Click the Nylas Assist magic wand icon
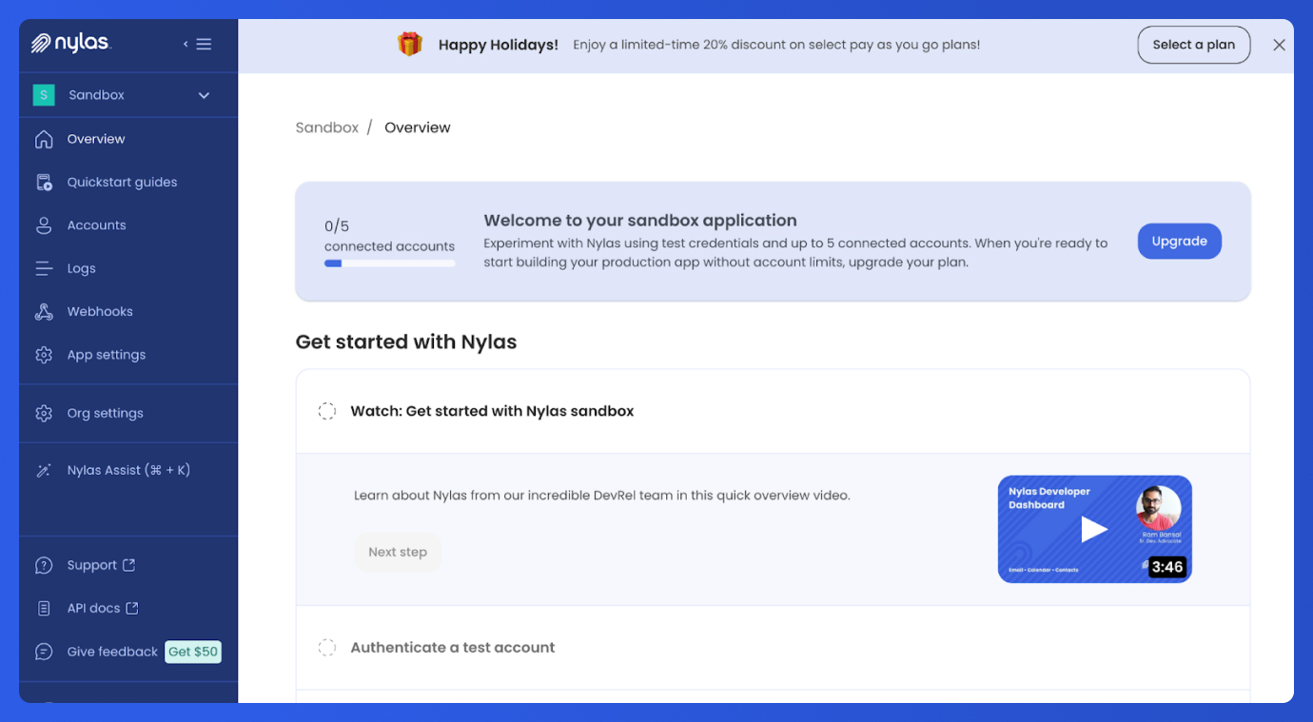The width and height of the screenshot is (1313, 722). pyautogui.click(x=44, y=470)
